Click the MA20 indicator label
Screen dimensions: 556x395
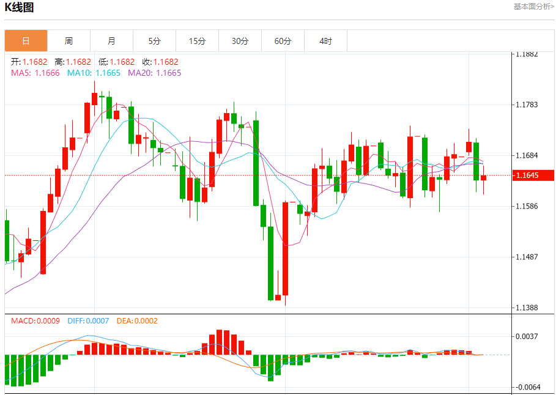[155, 73]
